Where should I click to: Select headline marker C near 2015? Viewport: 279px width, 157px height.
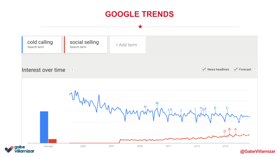click(x=227, y=108)
